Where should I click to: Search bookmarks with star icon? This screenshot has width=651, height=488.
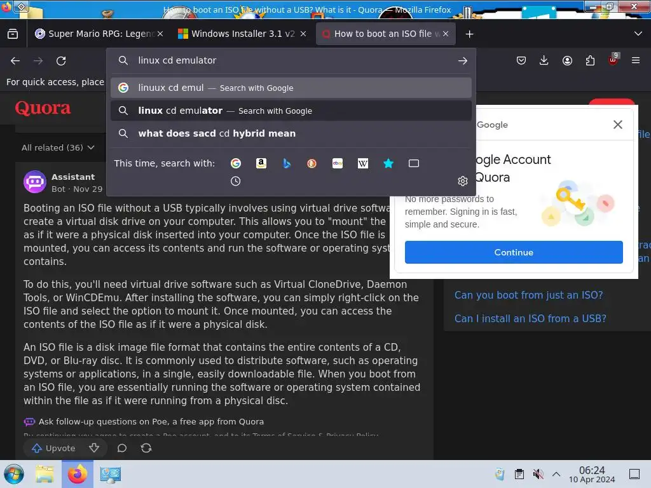pos(388,163)
